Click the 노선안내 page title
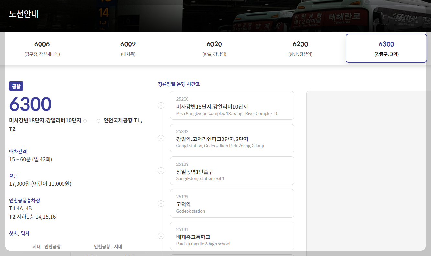 click(x=24, y=14)
